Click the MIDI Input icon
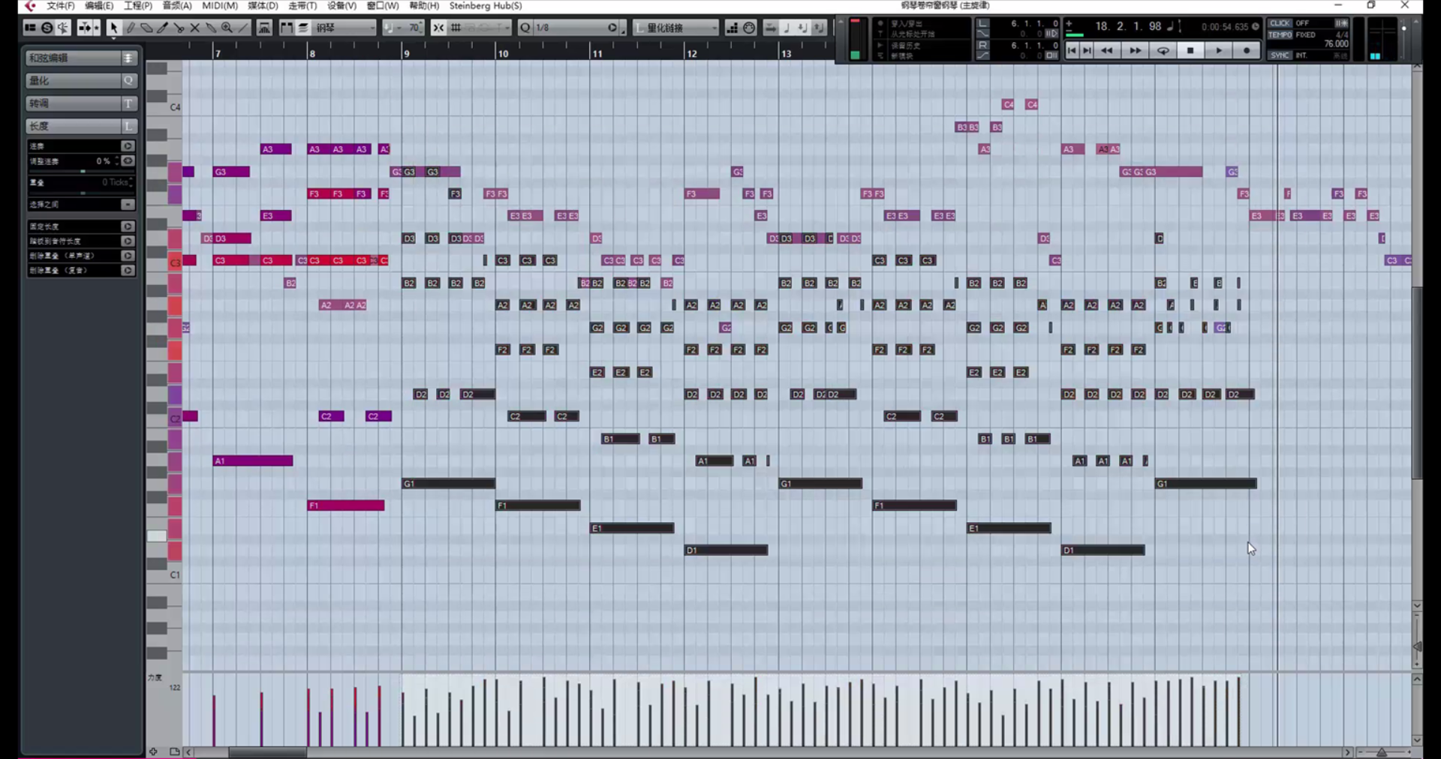This screenshot has height=759, width=1441. click(749, 28)
